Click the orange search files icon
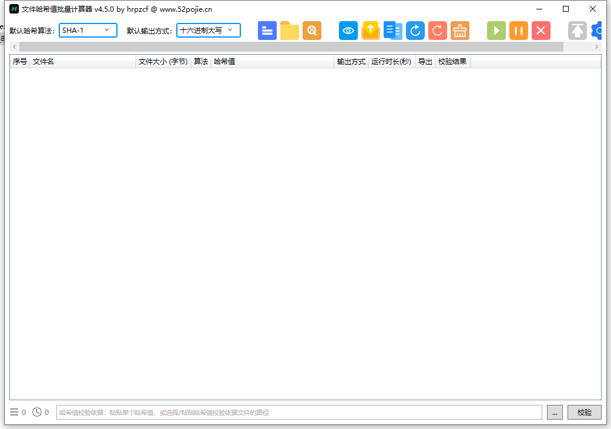Screen dimensions: 611x429 312,31
